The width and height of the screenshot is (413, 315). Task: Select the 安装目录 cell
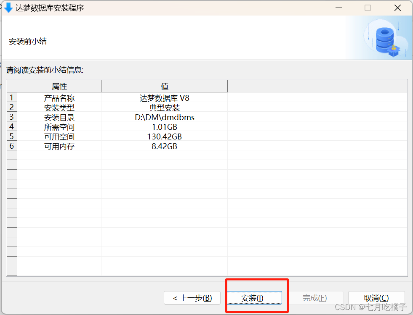pyautogui.click(x=59, y=118)
